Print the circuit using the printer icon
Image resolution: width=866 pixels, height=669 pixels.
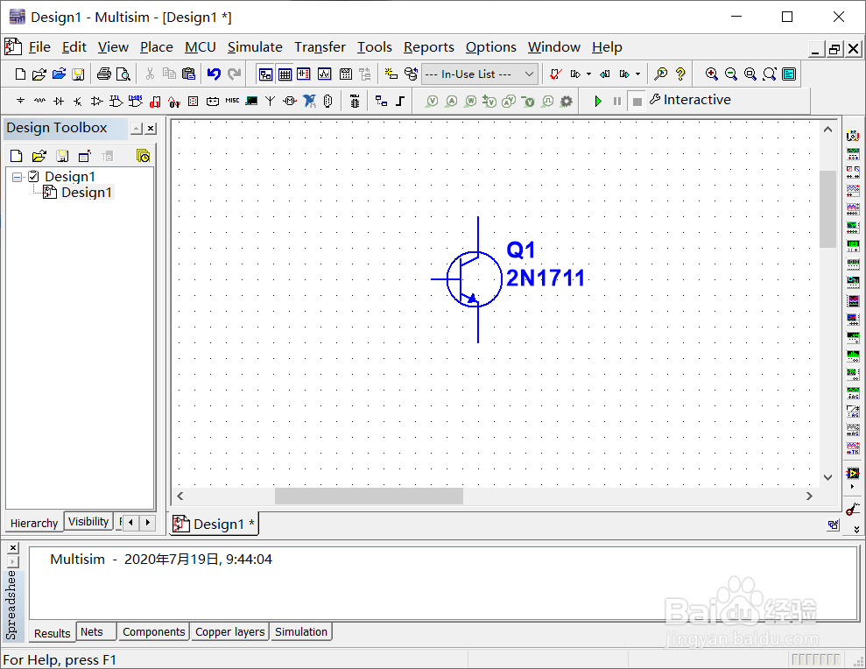104,74
